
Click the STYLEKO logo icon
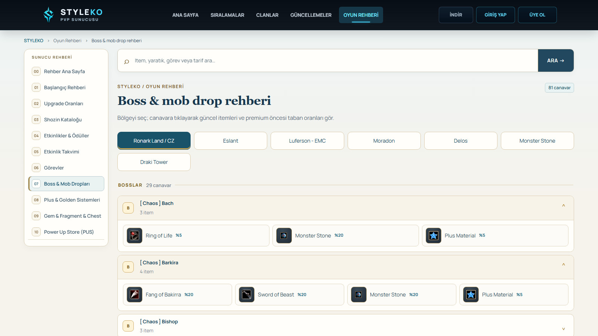[49, 15]
